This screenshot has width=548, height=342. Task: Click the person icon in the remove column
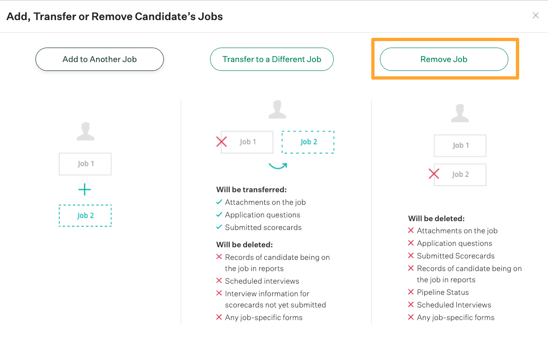[x=460, y=113]
